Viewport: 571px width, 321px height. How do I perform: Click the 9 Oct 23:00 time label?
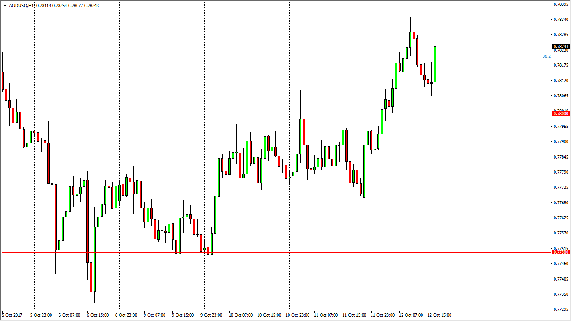point(211,315)
